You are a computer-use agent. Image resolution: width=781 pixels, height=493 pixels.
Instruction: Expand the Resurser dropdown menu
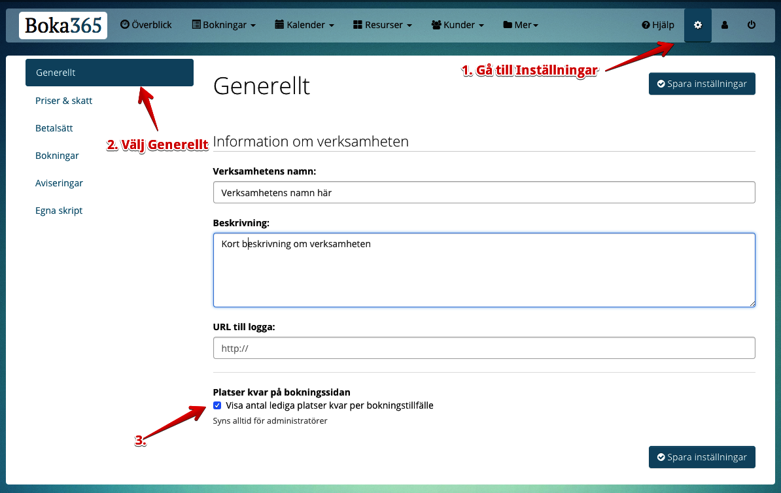pyautogui.click(x=383, y=25)
